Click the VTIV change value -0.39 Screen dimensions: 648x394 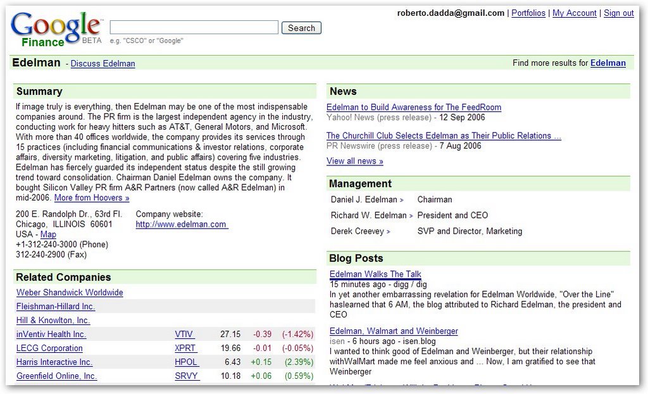(262, 334)
